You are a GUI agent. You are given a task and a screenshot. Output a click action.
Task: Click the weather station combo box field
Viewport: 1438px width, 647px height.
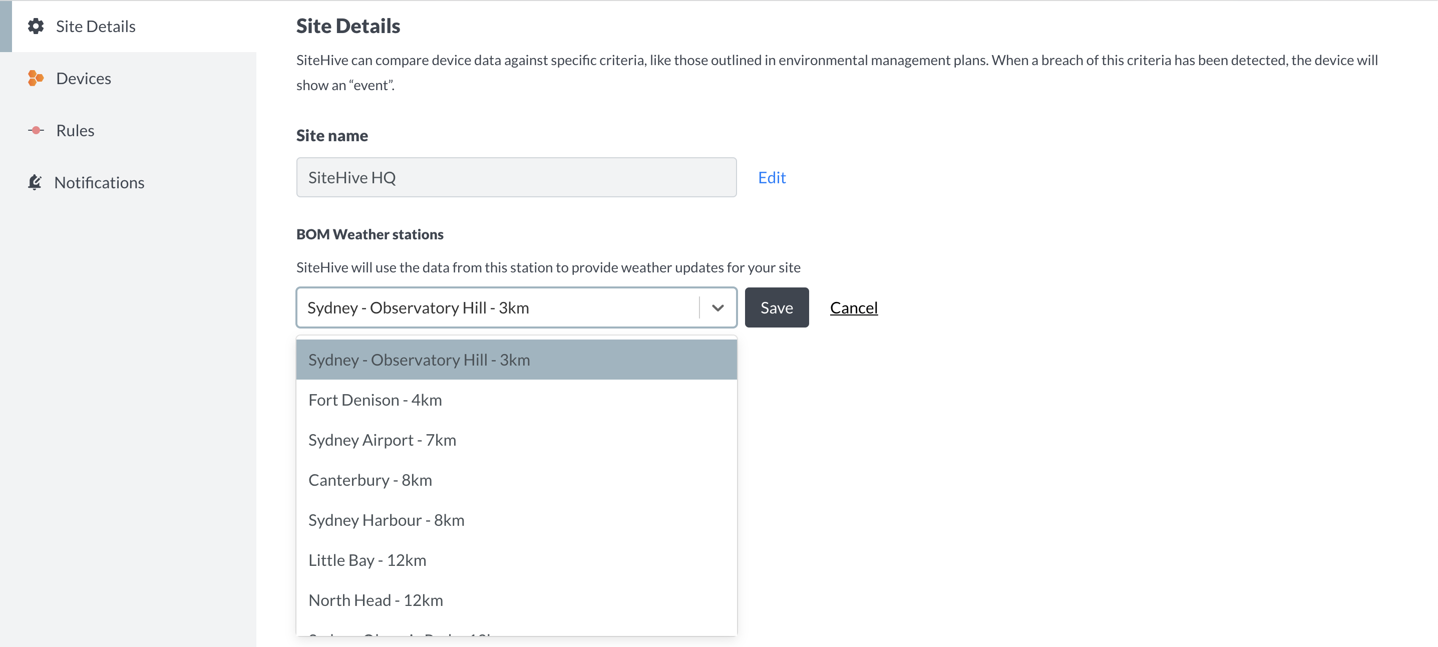516,307
